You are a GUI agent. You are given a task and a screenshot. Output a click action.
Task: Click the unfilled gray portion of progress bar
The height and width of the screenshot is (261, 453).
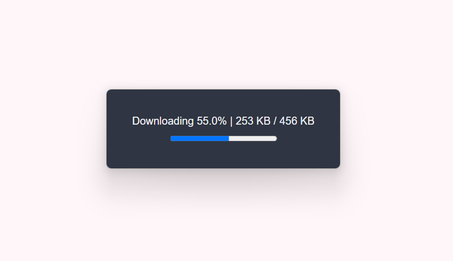[x=253, y=138]
